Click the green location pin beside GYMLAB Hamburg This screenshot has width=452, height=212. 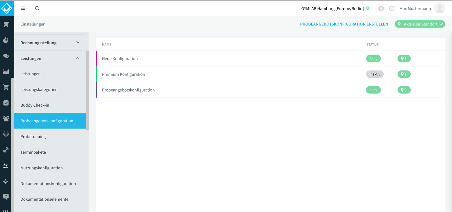pos(368,8)
